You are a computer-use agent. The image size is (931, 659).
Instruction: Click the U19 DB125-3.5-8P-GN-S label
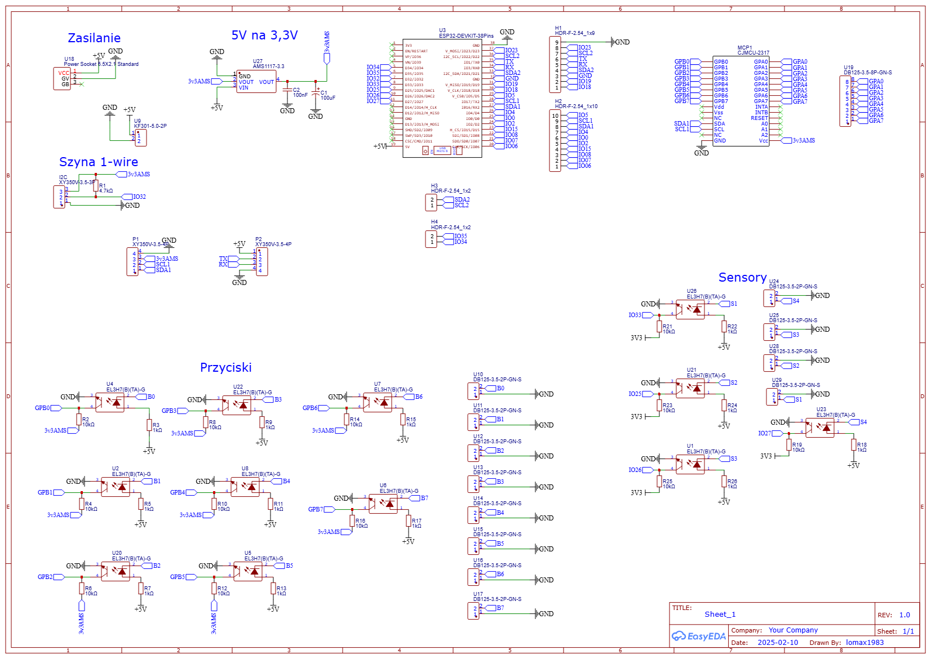[867, 70]
